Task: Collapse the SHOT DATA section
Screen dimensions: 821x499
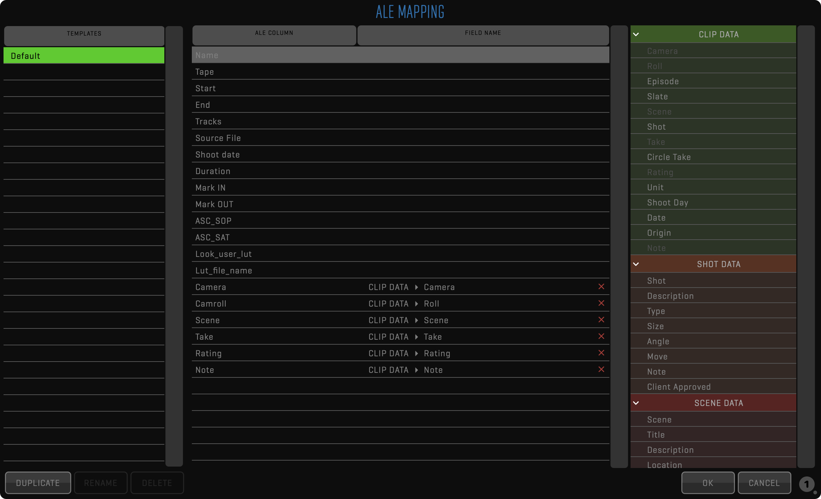Action: (636, 264)
